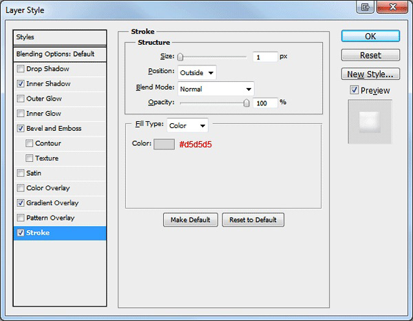Select the Inner Shadow effect label
413x321 pixels.
(x=48, y=84)
